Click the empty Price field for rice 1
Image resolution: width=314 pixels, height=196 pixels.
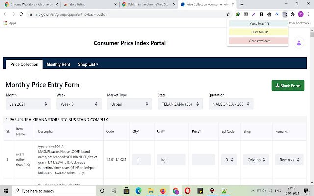pos(203,160)
